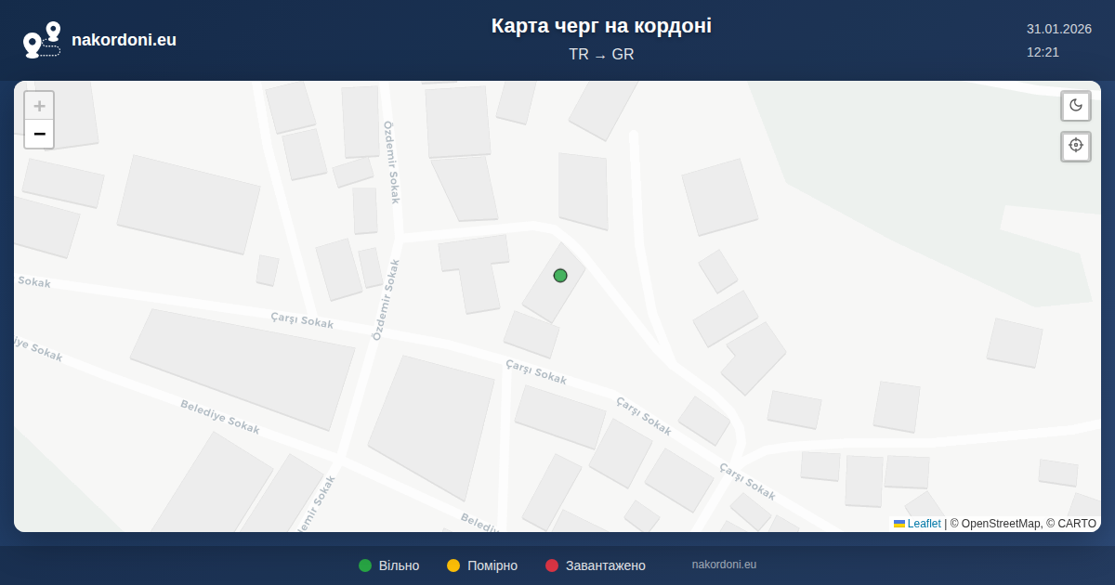This screenshot has height=585, width=1115.
Task: Toggle dark mode with moon icon
Action: click(1076, 105)
